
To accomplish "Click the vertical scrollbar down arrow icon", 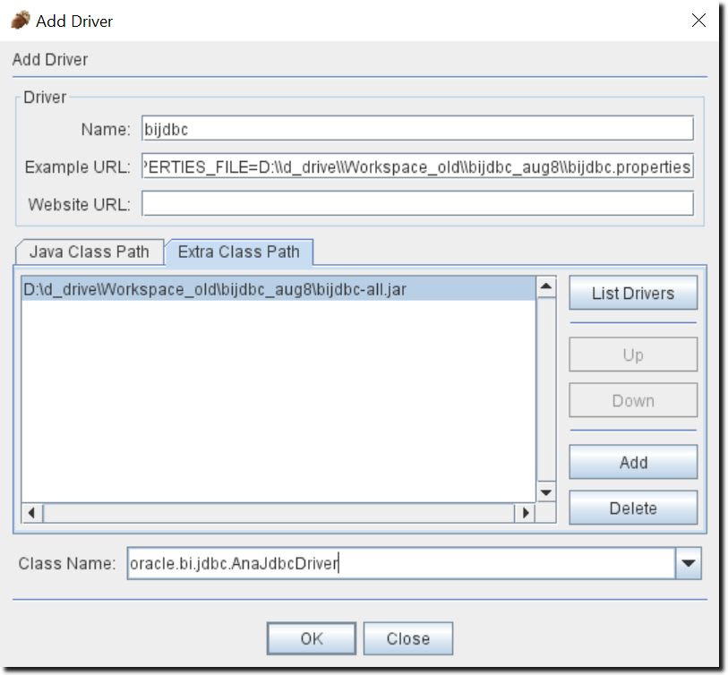I will (x=545, y=491).
